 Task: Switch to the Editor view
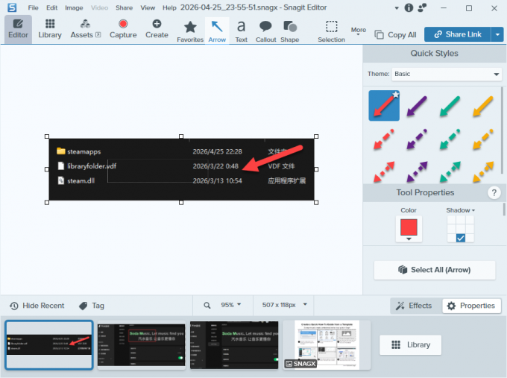coord(18,29)
